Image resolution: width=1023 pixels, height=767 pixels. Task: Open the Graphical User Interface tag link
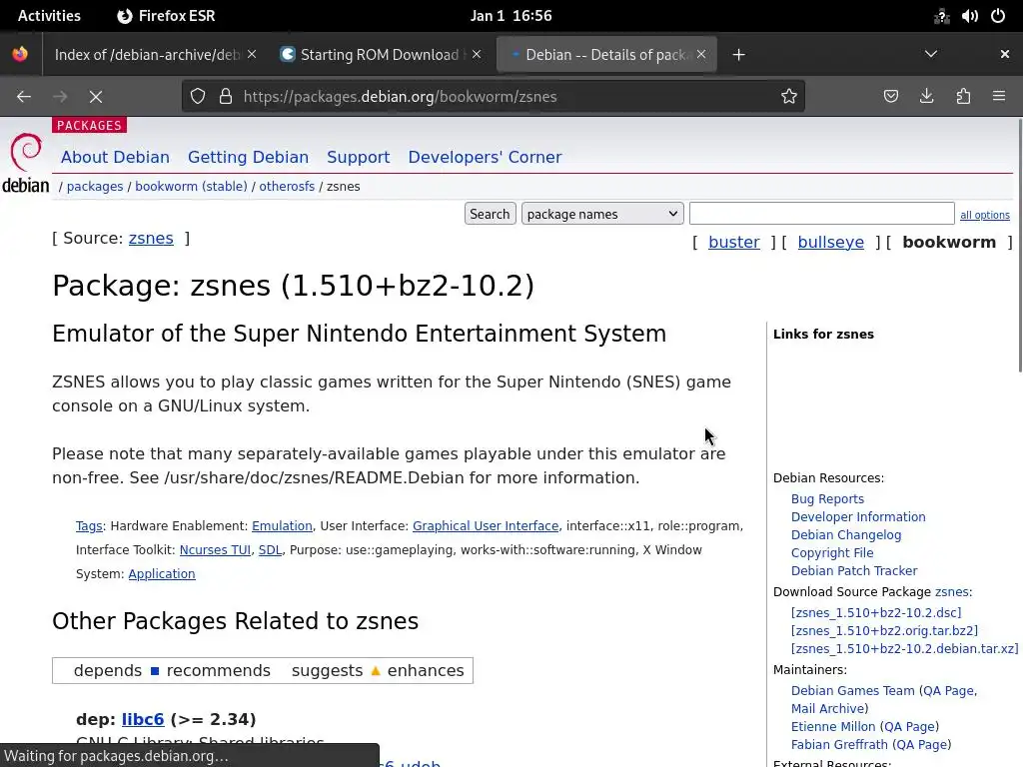[x=486, y=526]
